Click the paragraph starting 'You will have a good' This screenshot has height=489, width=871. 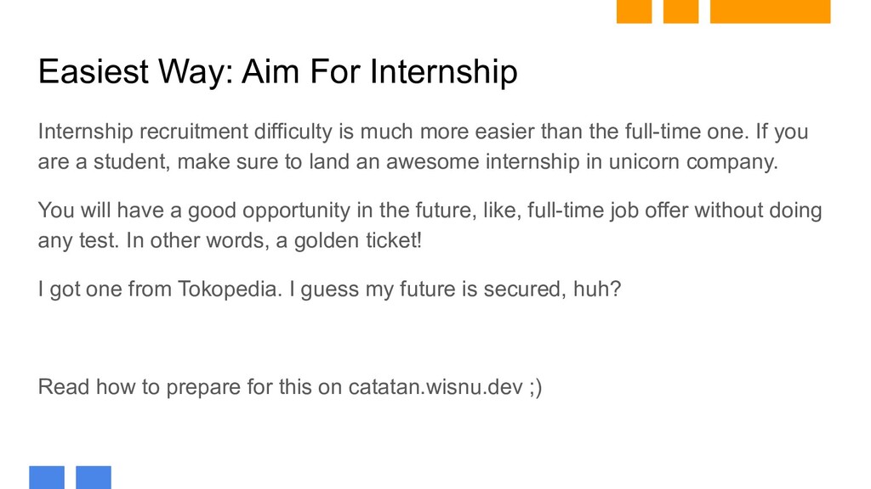(430, 225)
